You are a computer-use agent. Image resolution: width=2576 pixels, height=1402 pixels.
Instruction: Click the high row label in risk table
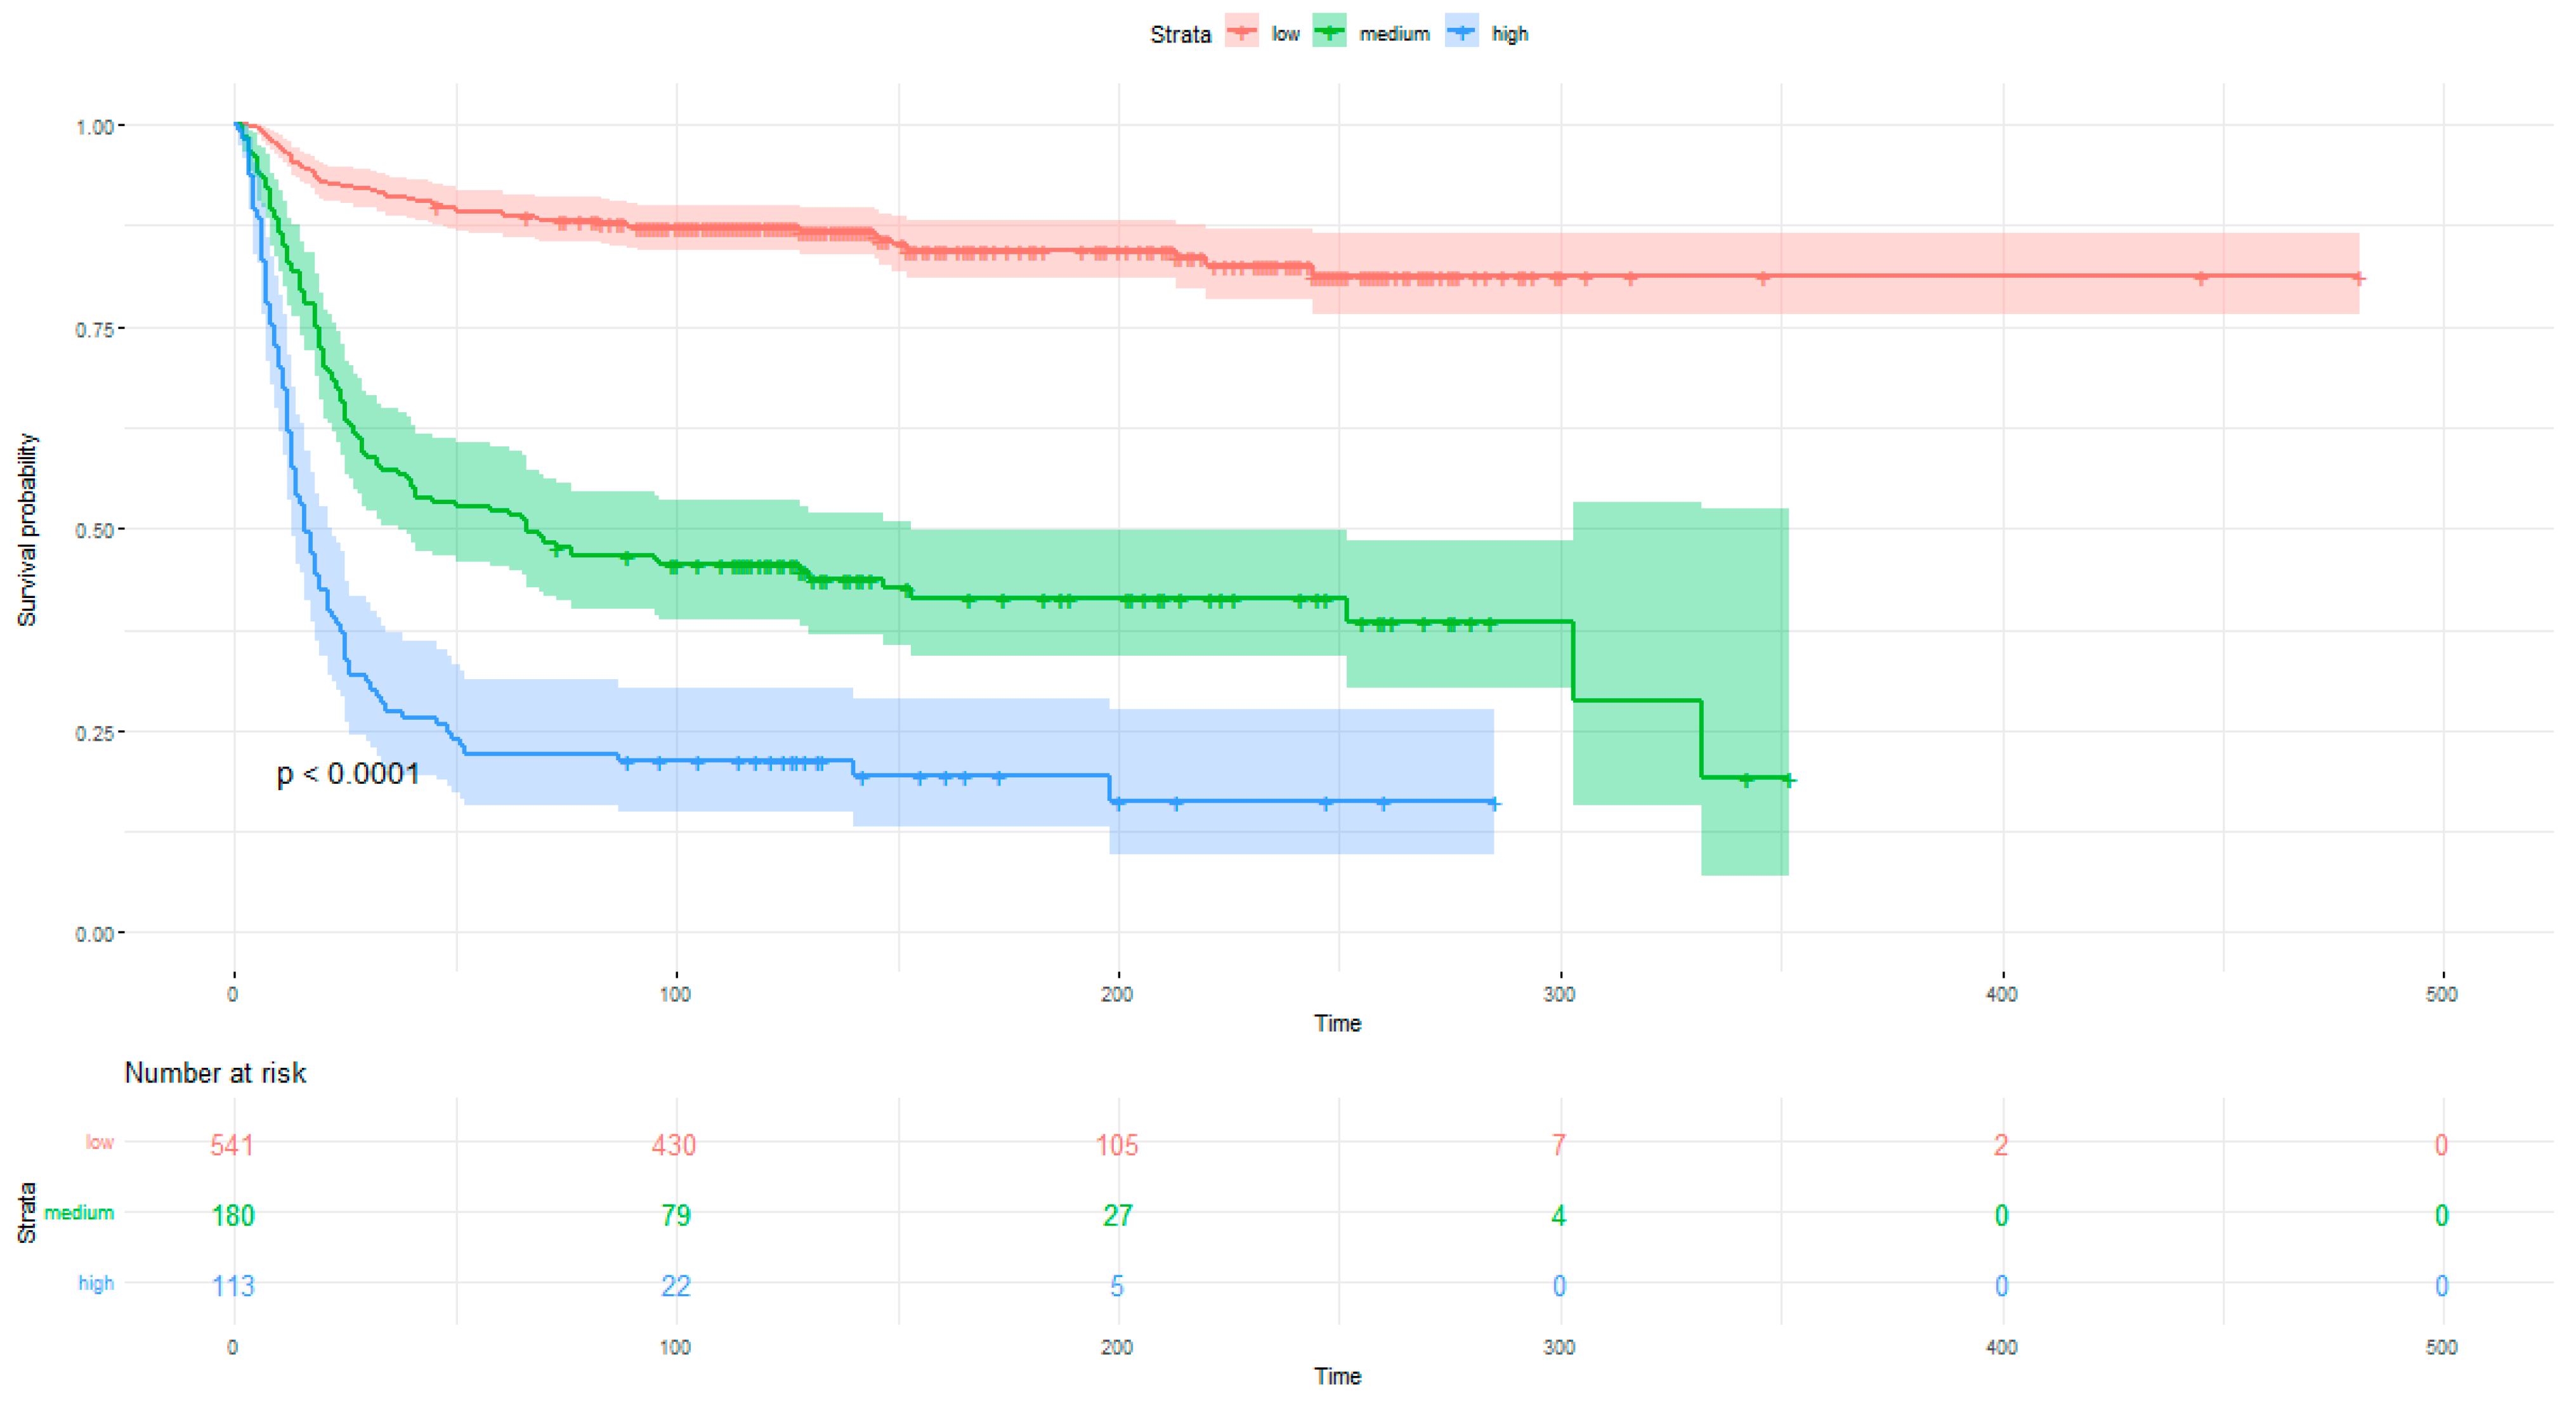click(96, 1283)
